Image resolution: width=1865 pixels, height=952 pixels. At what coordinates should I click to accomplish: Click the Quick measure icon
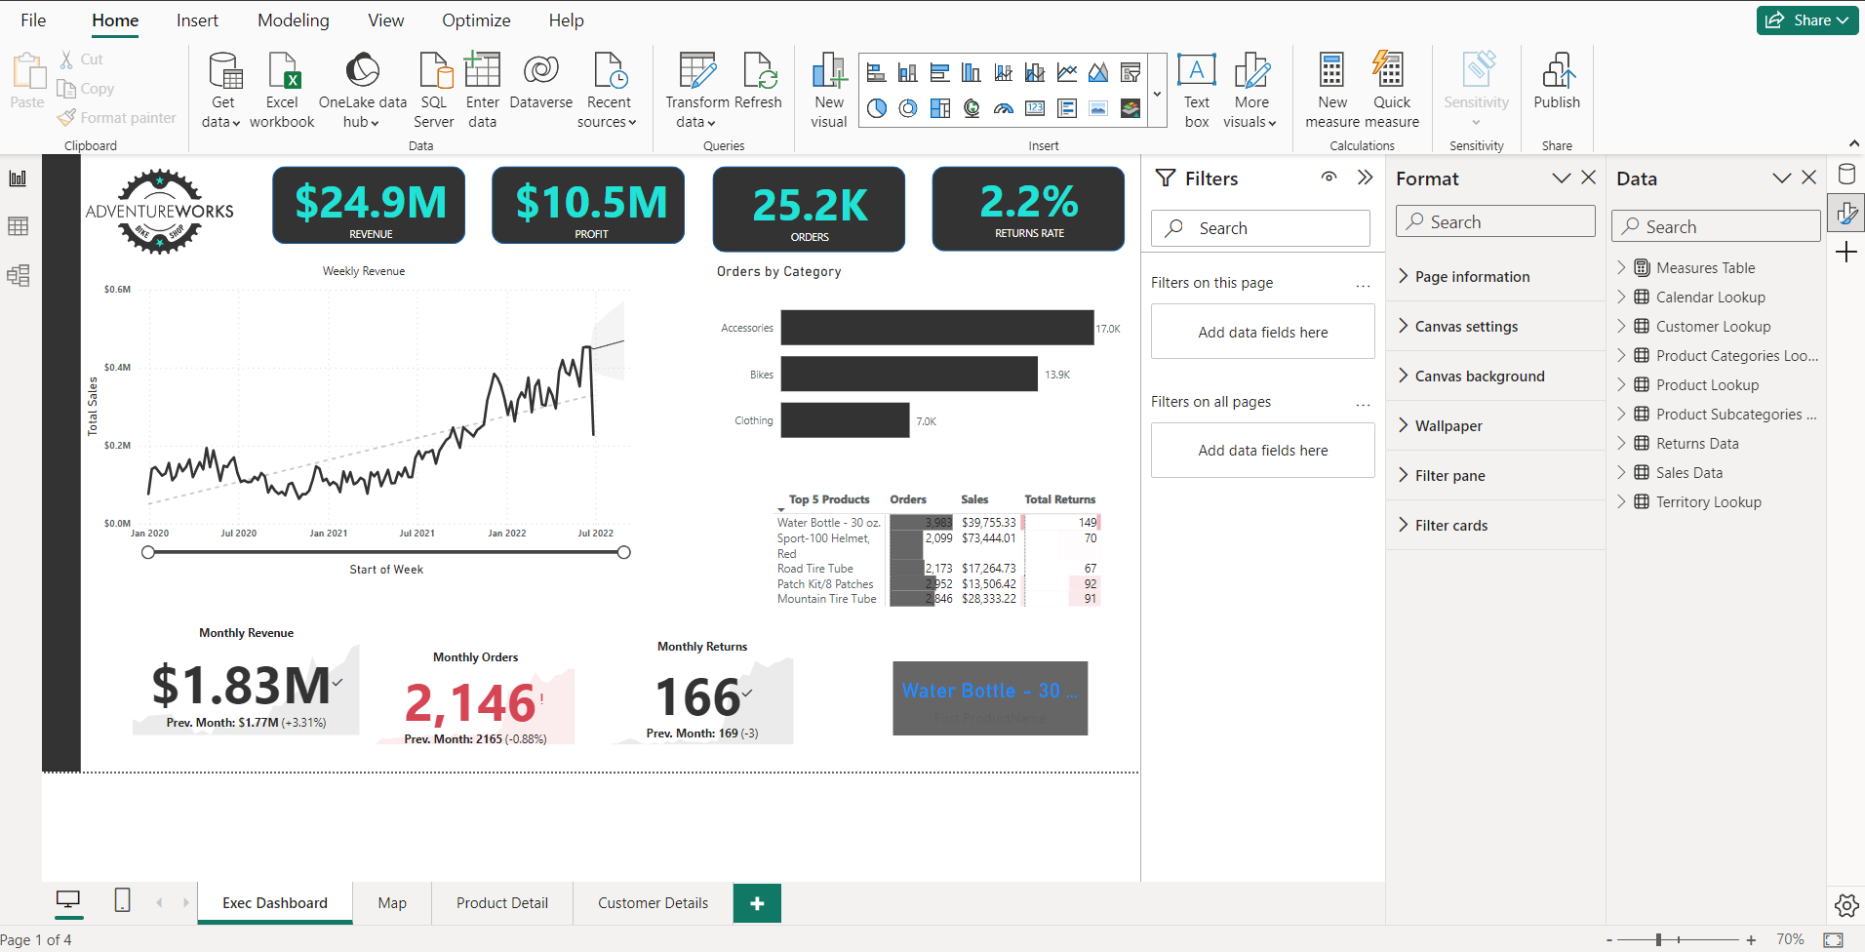(1391, 73)
